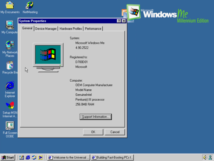Confirm the dialog with OK
Viewport: 214px width, 161px height.
[93, 132]
